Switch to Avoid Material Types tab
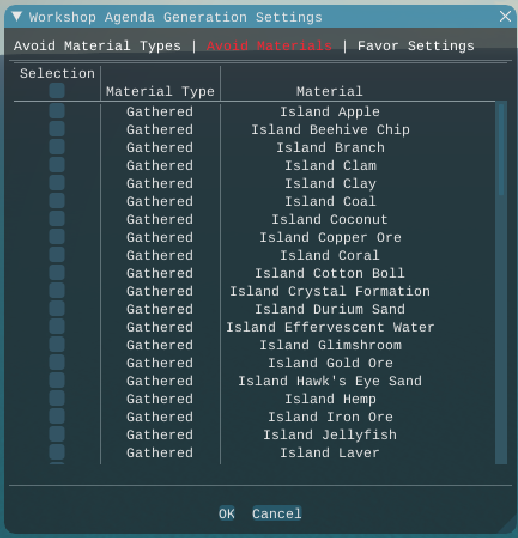518x538 pixels. click(97, 46)
